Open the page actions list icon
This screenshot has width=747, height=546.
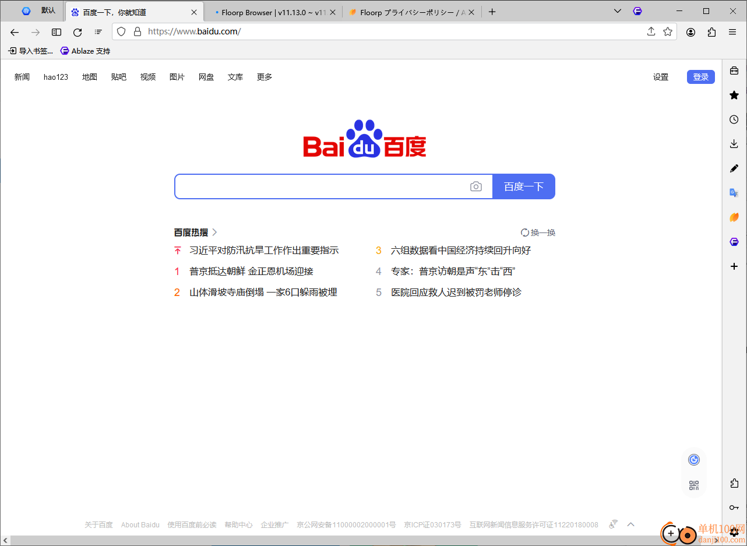pyautogui.click(x=98, y=32)
